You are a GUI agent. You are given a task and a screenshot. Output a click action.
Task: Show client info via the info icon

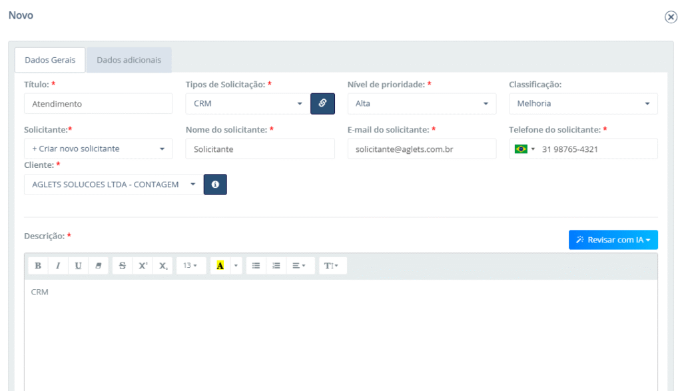coord(215,185)
